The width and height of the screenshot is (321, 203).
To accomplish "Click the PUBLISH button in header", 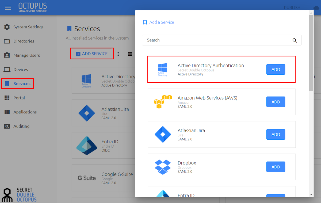I will [x=292, y=8].
